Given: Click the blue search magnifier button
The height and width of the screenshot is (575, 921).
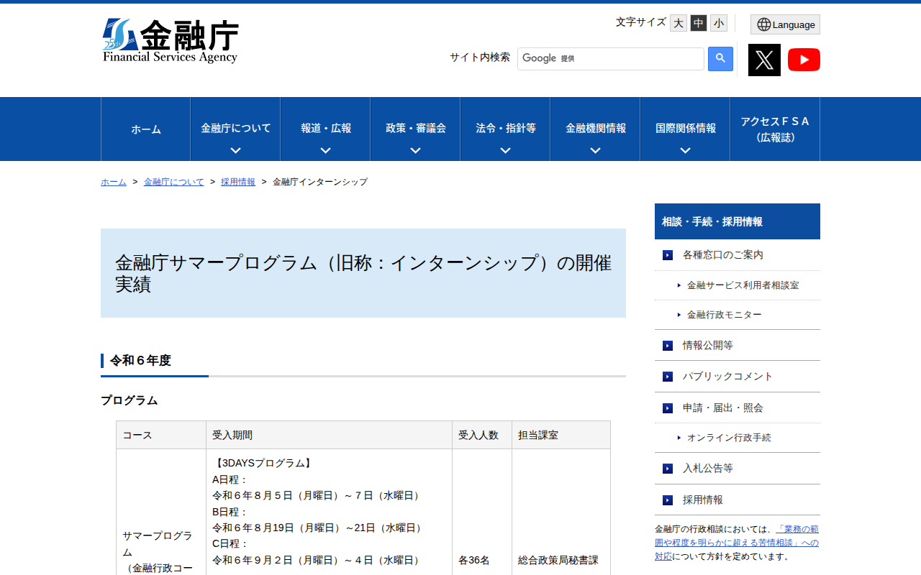Looking at the screenshot, I should click(720, 59).
